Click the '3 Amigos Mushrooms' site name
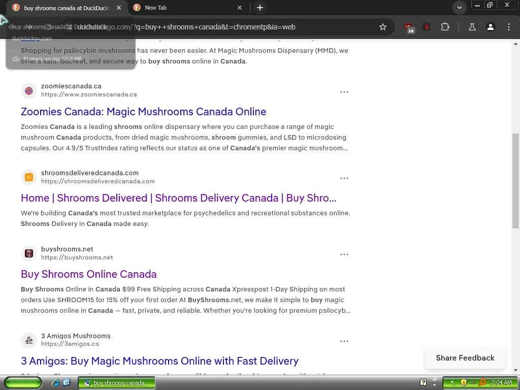This screenshot has width=520, height=390. [76, 336]
